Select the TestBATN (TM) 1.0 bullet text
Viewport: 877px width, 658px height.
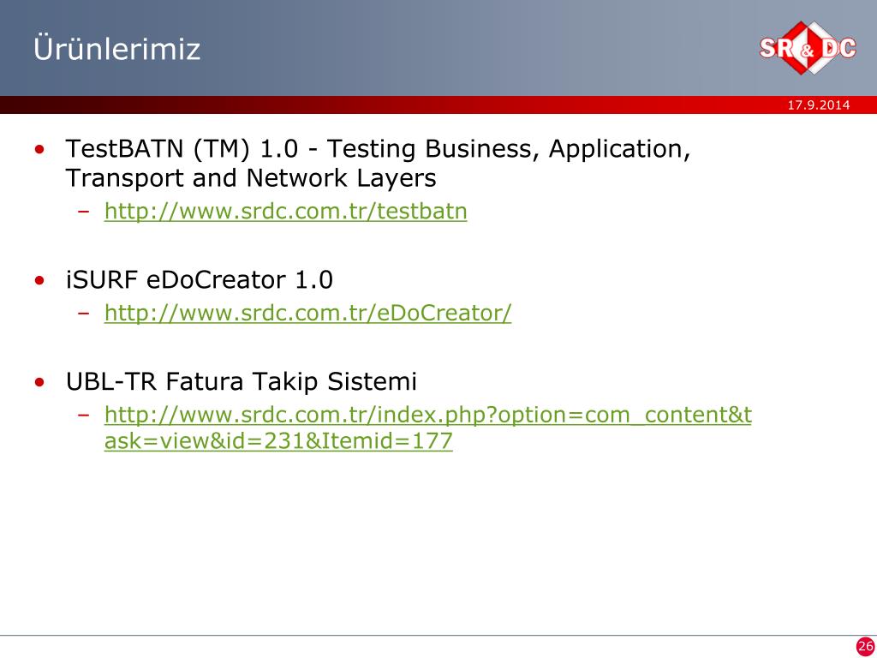[x=378, y=164]
